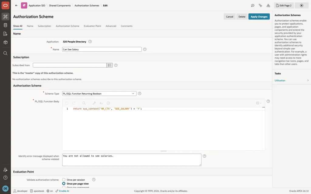Click line 1 in the PL/SQL code editor

tap(107, 109)
